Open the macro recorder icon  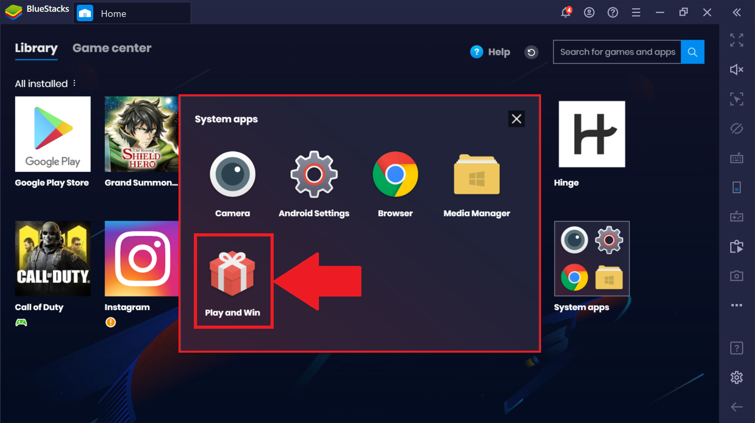[737, 246]
